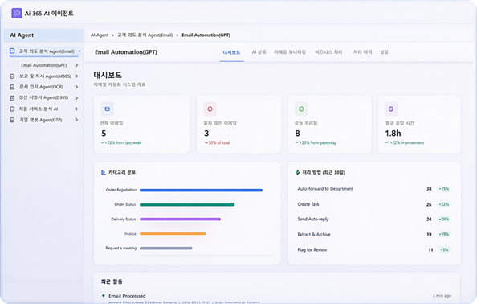This screenshot has height=304, width=477.
Task: Click the icon beside 보고 및 지시 Agent(M365)
Action: 12,76
